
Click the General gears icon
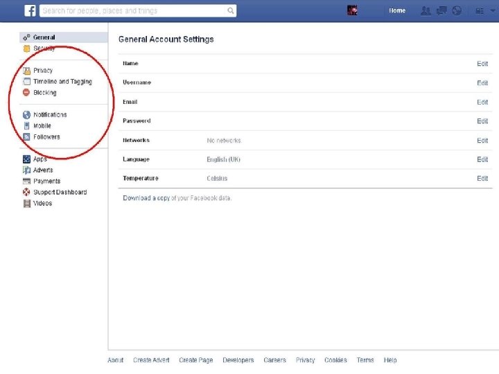26,37
